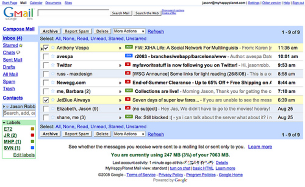Open Sent Mail folder
Screen dimensions: 305x187
[12, 60]
